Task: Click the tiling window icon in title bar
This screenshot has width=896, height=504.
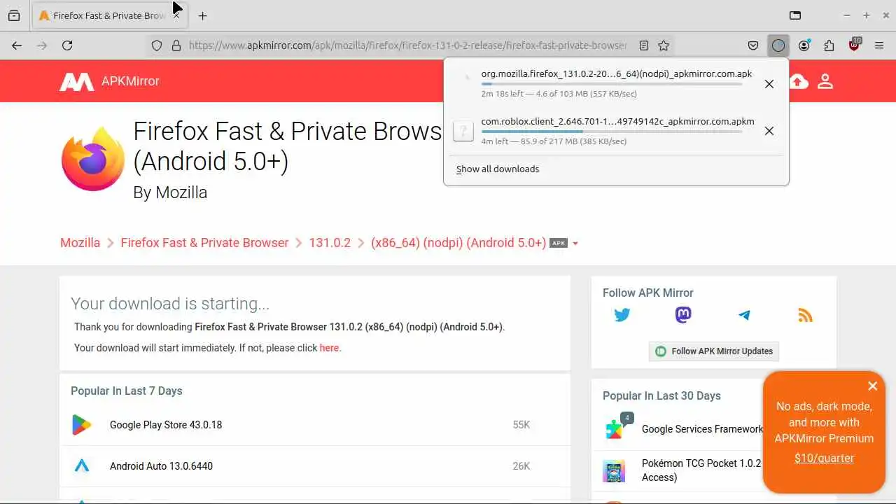Action: [795, 15]
